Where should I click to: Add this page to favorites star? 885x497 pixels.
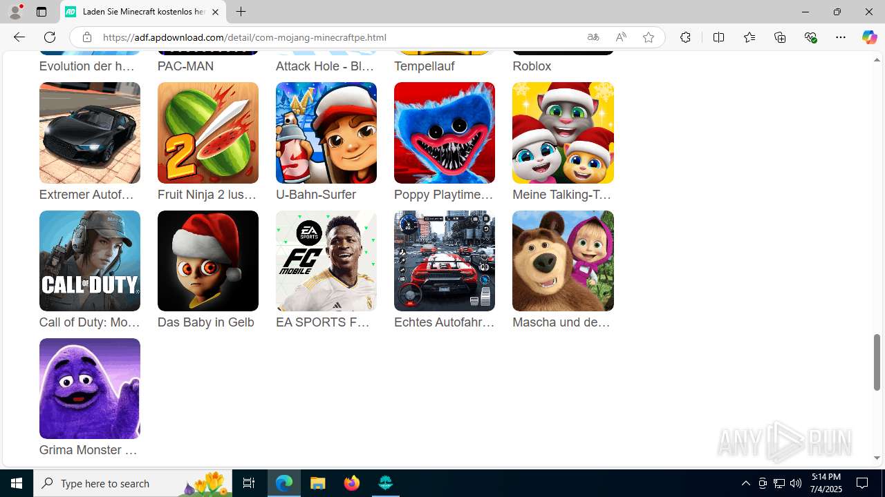click(x=649, y=37)
